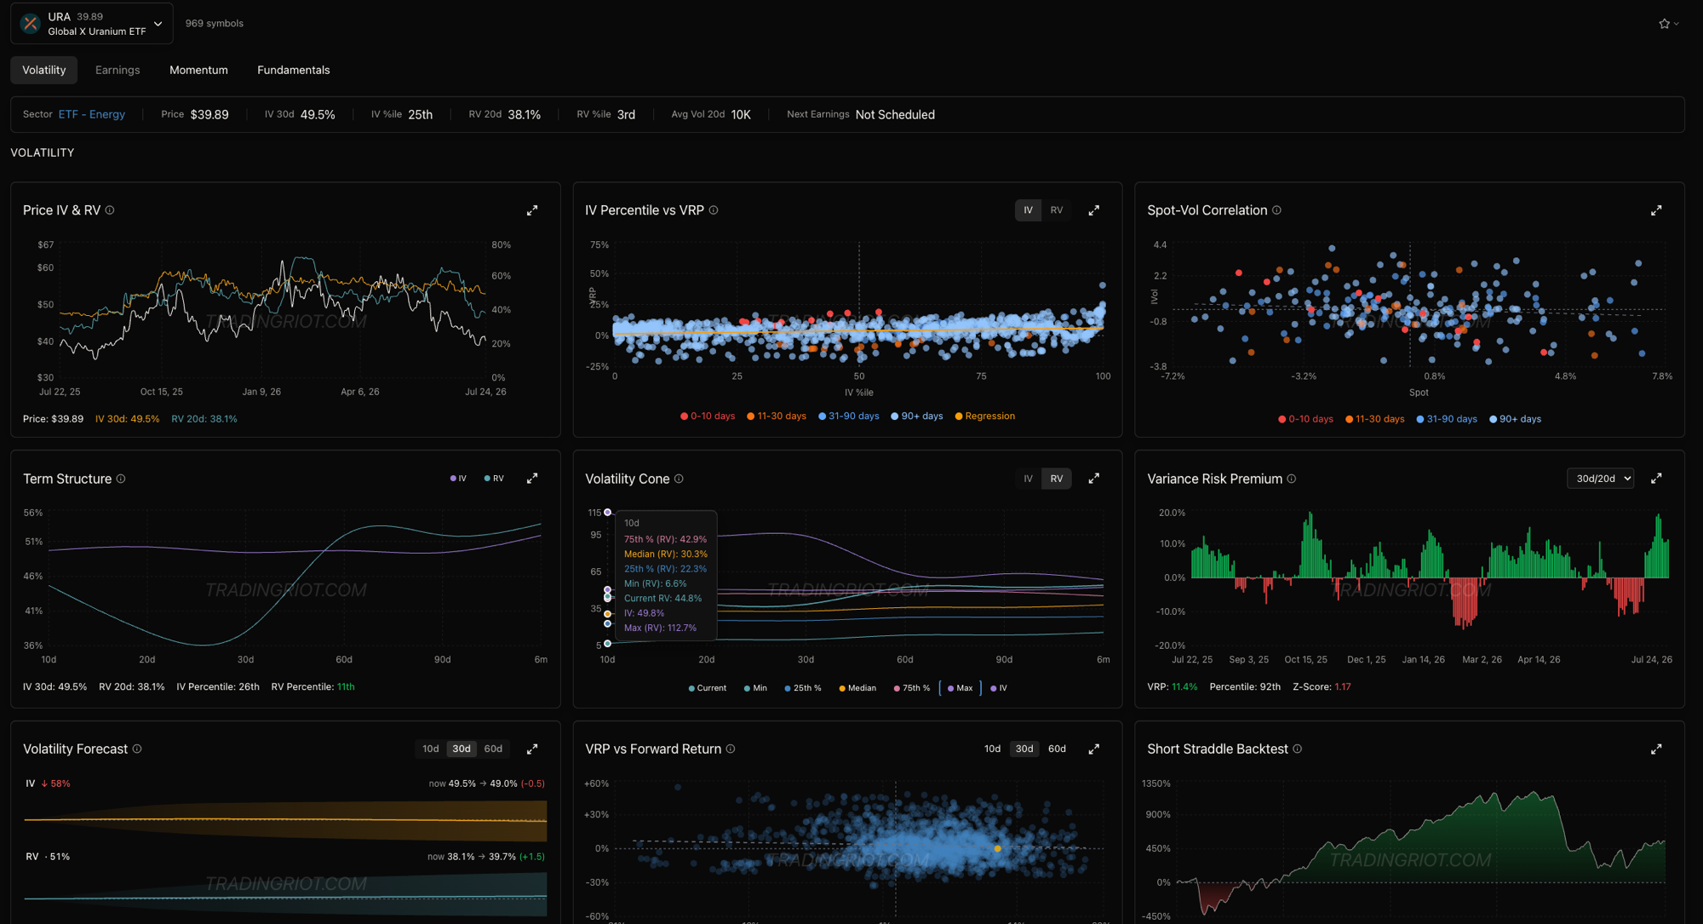Expand the VRP vs Forward Return chart
Screen dimensions: 1703x924
[1094, 749]
